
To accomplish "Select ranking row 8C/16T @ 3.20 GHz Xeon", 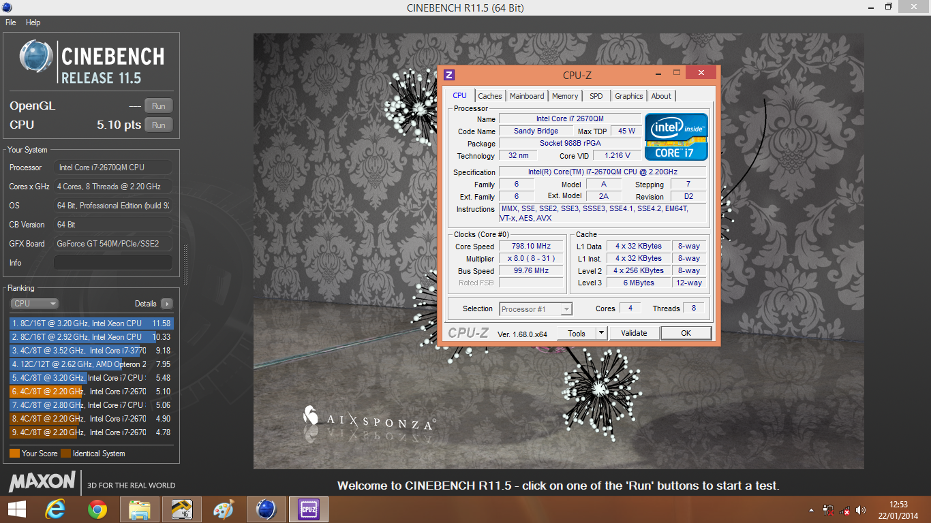I will [91, 323].
